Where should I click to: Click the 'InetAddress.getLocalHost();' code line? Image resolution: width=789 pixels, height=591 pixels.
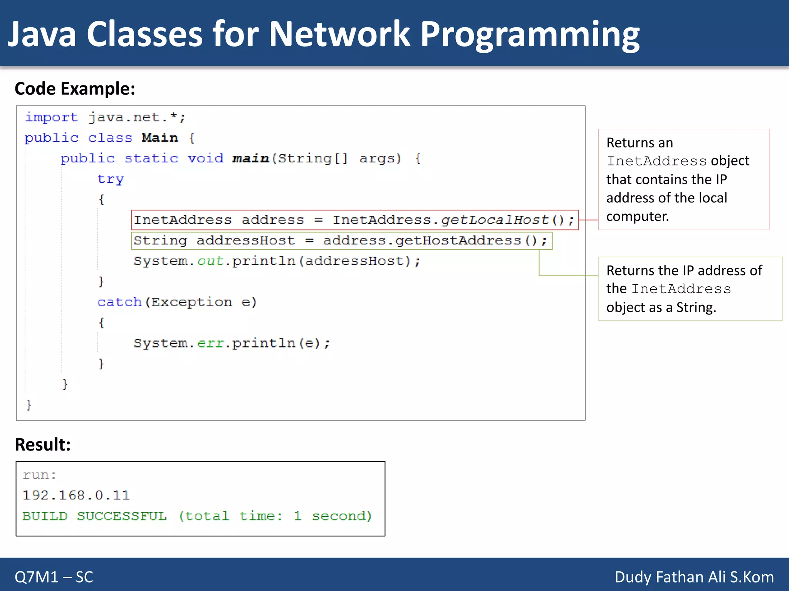355,220
